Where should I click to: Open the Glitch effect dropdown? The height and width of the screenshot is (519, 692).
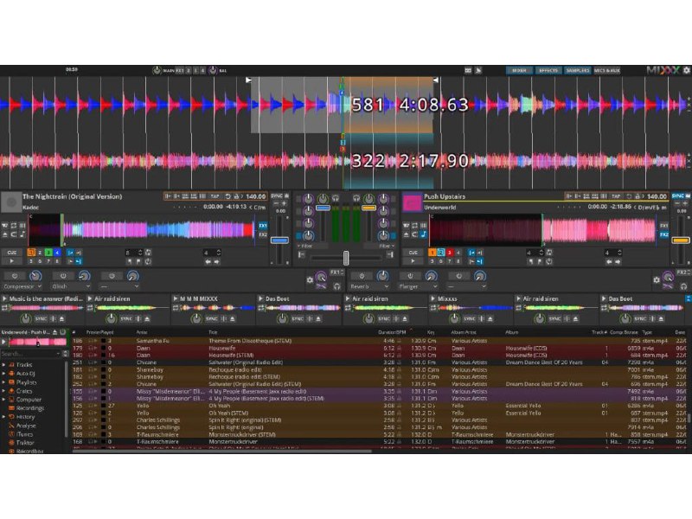[71, 286]
